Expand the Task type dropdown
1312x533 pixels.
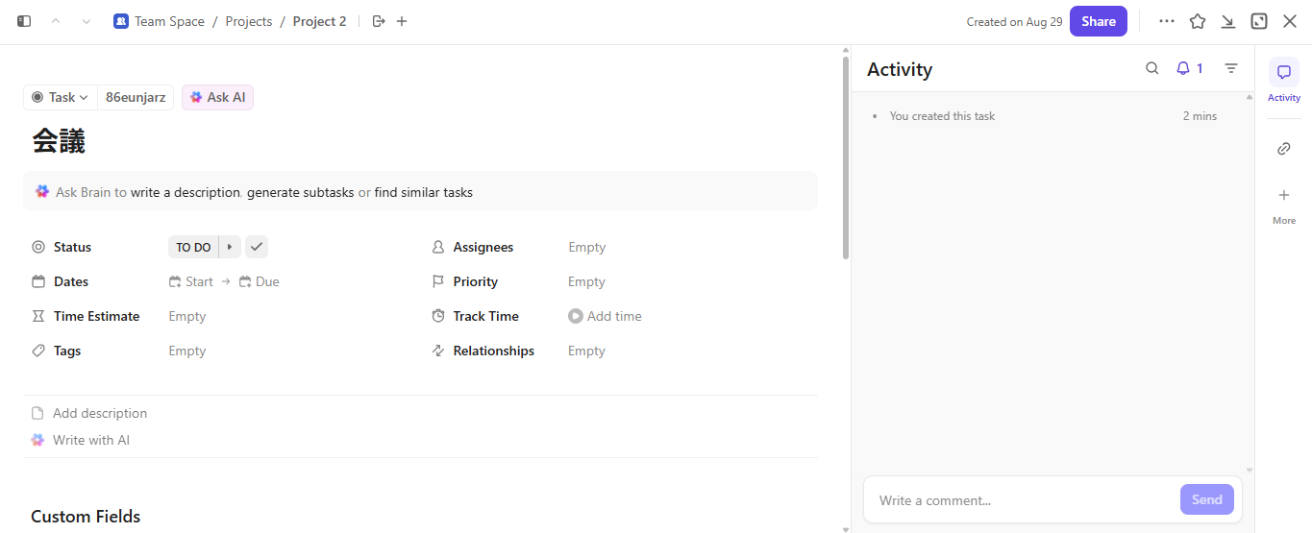coord(61,97)
